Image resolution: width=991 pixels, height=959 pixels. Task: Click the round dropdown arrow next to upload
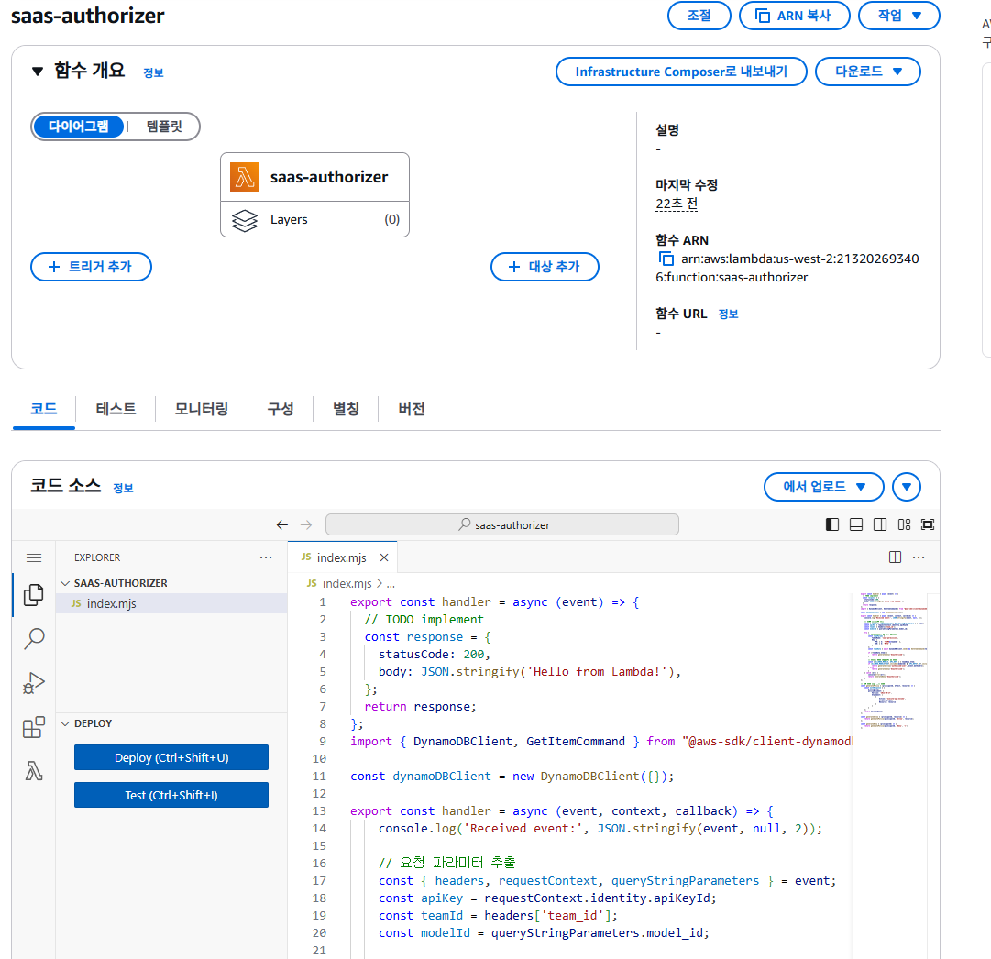pyautogui.click(x=907, y=487)
